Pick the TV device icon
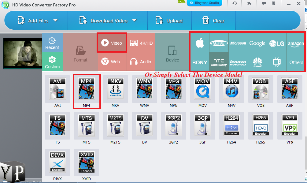This screenshot has height=183, width=307. click(x=276, y=62)
